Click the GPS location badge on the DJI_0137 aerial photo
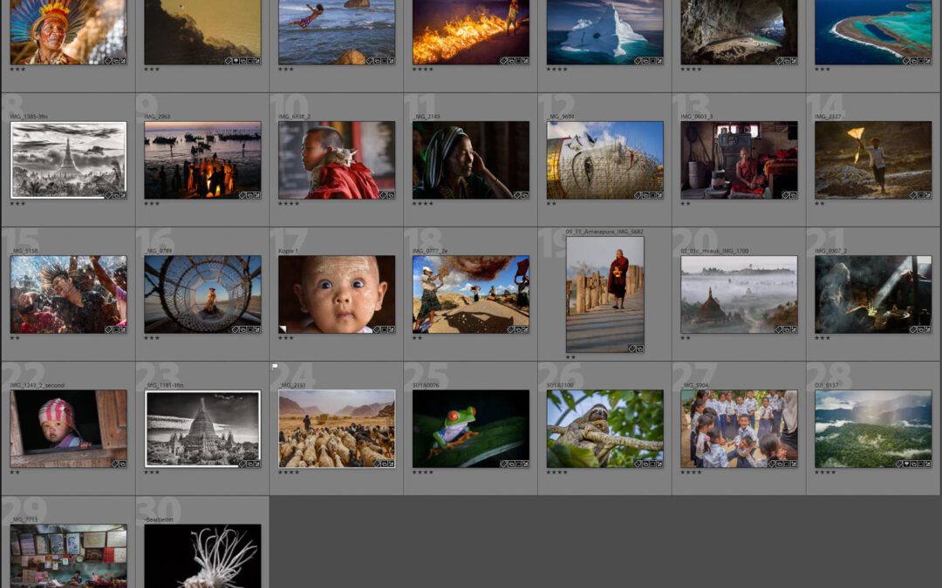942x588 pixels. tap(906, 463)
